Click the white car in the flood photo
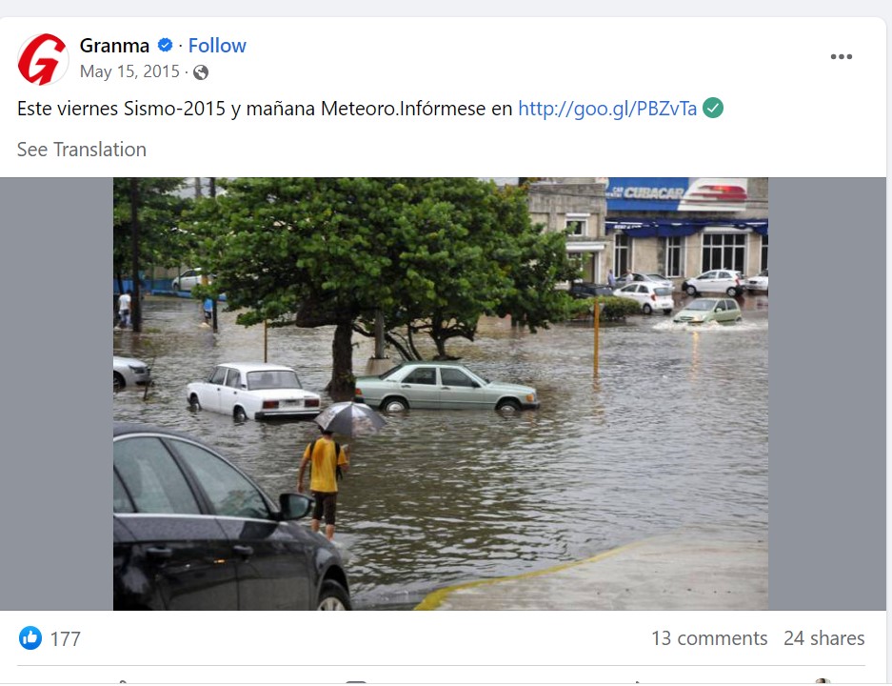The height and width of the screenshot is (686, 892). pos(252,391)
